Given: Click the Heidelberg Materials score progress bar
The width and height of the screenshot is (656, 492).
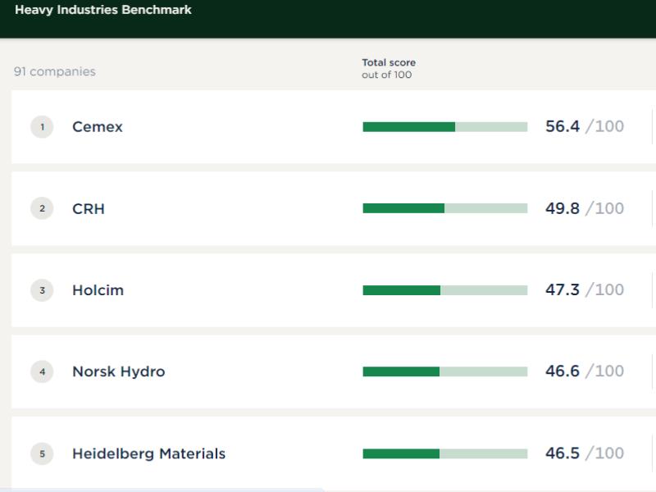Looking at the screenshot, I should [444, 453].
